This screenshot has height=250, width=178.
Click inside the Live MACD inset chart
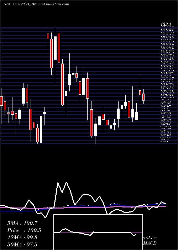[x=98, y=232]
